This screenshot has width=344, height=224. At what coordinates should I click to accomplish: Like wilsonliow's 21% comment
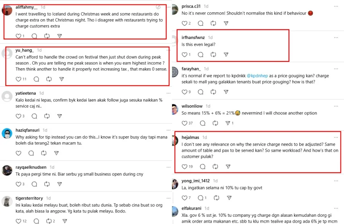pos(185,123)
